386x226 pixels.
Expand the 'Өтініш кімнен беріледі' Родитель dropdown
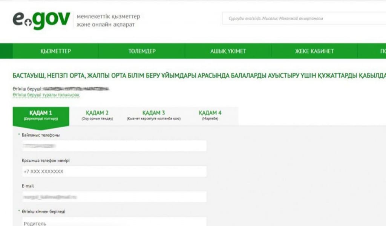[114, 222]
